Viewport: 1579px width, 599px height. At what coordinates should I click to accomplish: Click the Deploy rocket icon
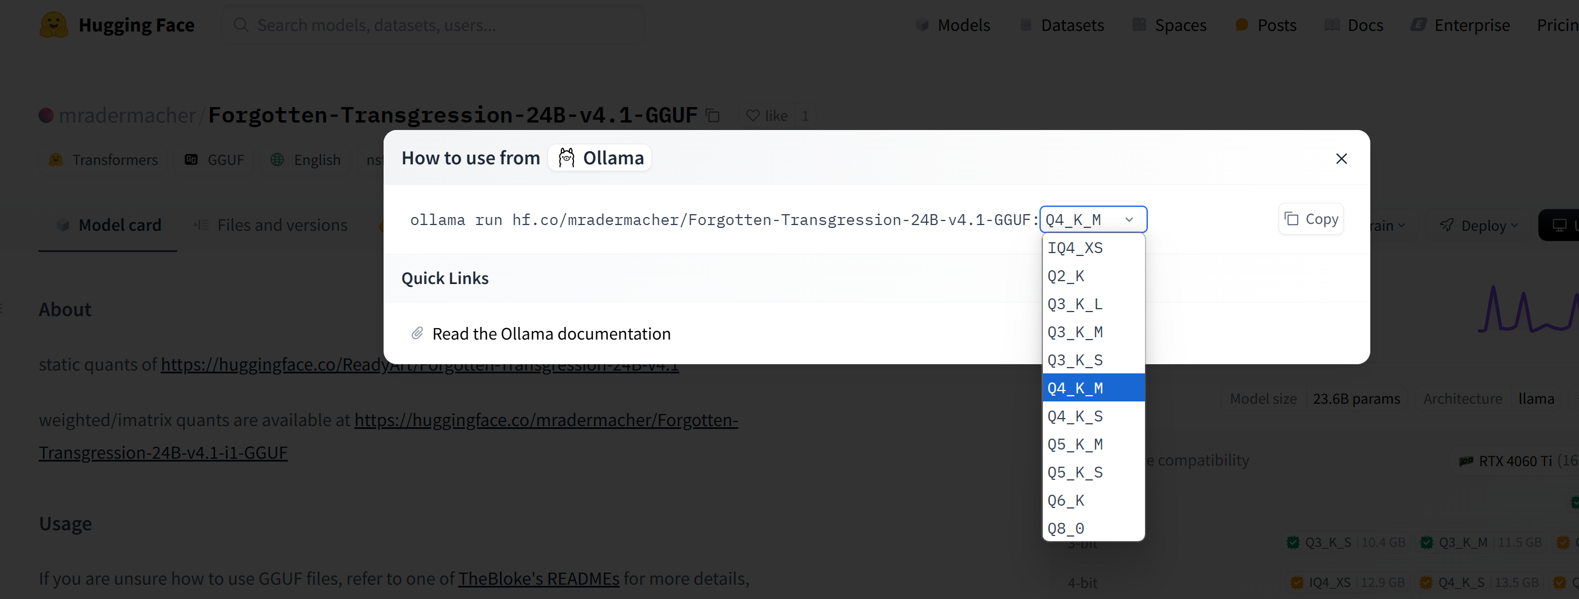click(1447, 226)
